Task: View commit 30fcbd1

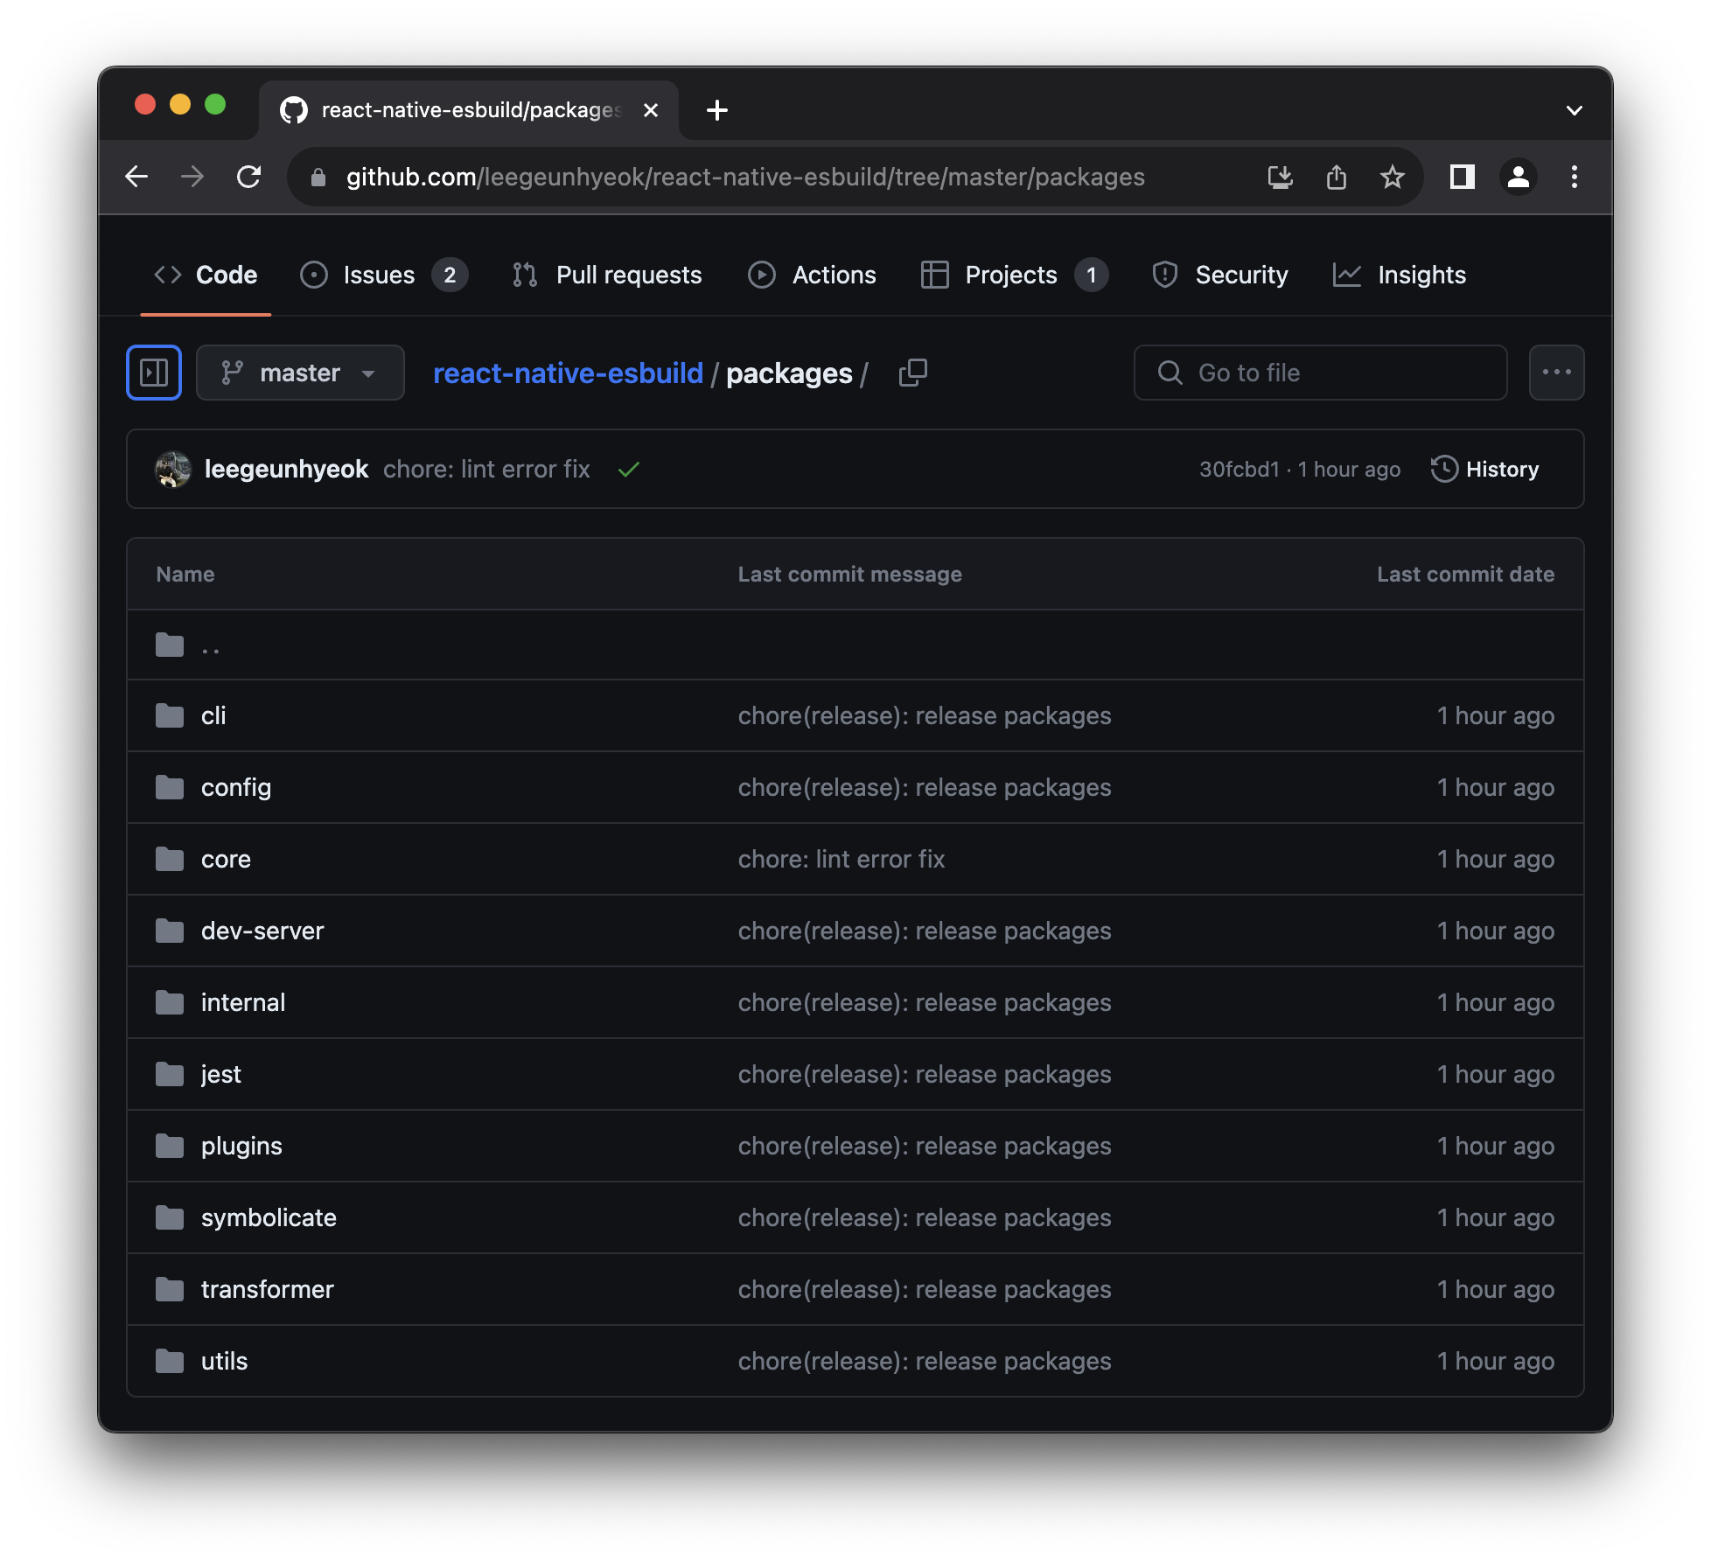Action: tap(1238, 470)
